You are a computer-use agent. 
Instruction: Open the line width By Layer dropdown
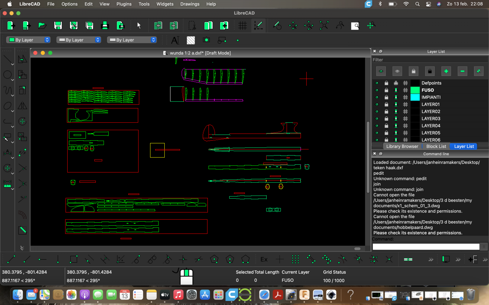[79, 40]
